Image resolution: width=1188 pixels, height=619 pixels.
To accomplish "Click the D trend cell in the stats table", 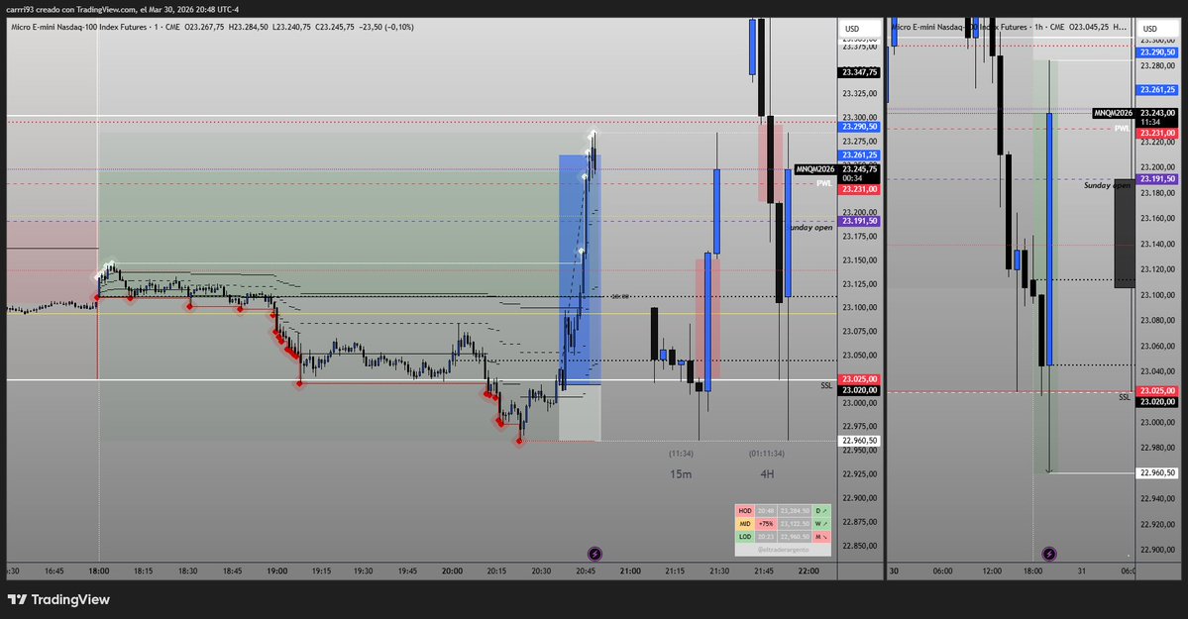I will click(x=821, y=511).
